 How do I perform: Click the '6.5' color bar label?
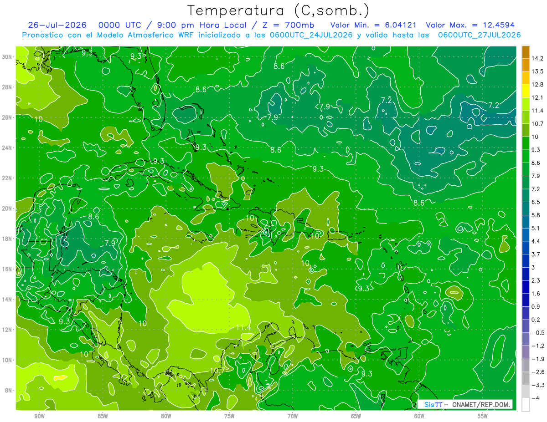[x=536, y=202]
